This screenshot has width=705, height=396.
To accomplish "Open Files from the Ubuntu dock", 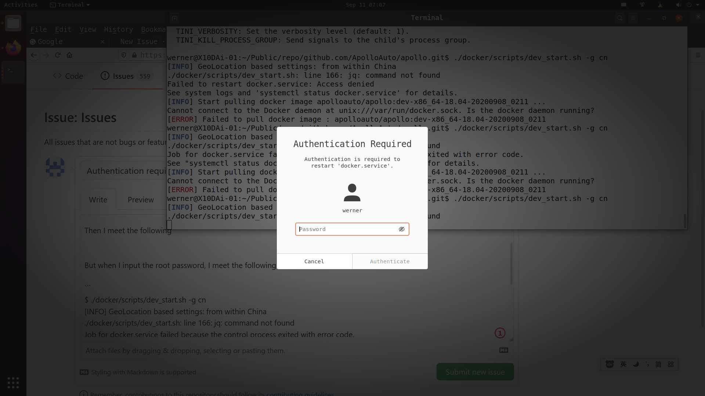I will [13, 23].
